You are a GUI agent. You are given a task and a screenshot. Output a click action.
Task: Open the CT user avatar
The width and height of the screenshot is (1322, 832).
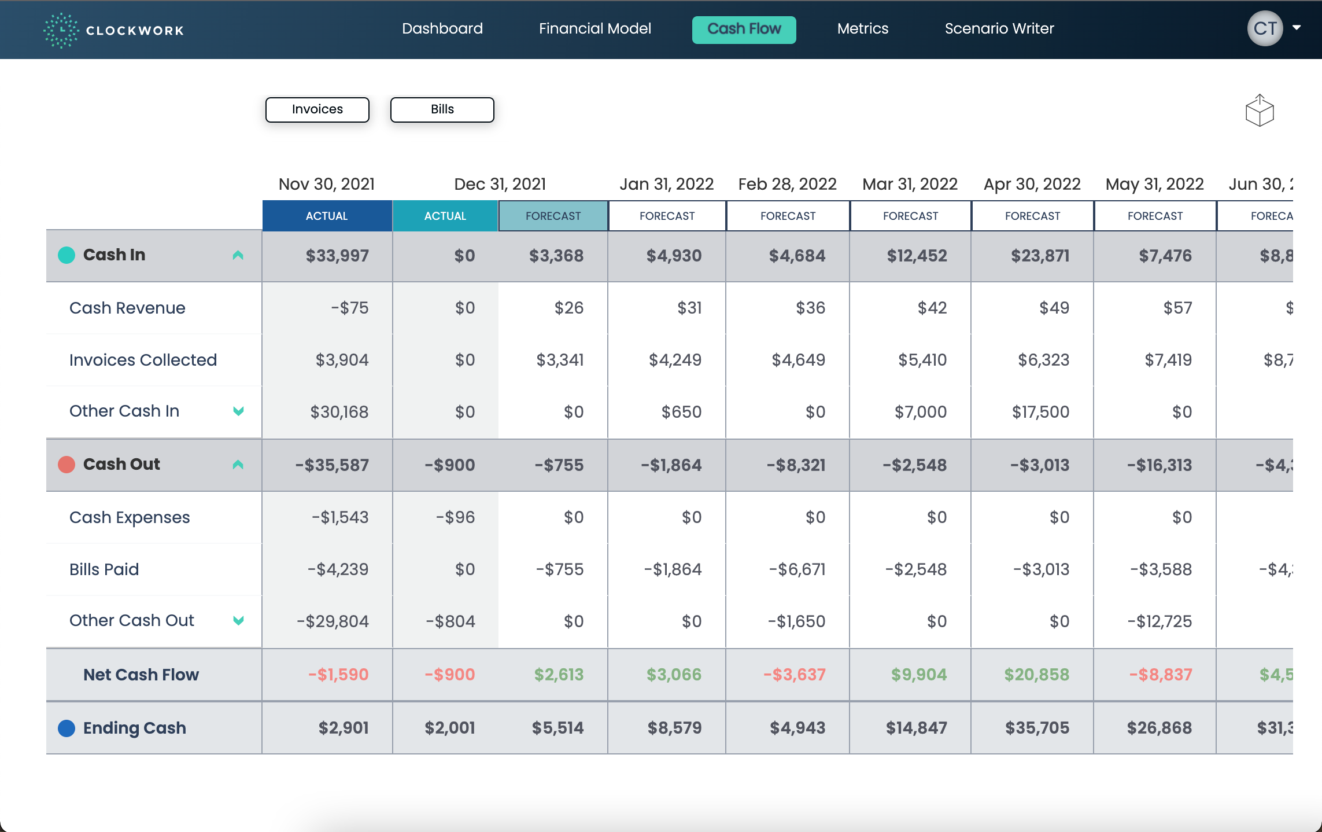pos(1264,28)
